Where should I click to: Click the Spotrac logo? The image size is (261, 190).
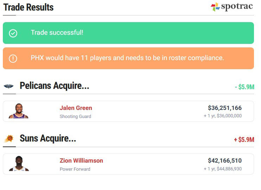coord(232,7)
